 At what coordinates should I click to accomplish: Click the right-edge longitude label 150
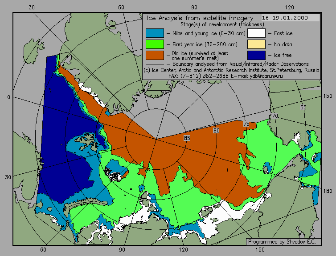pyautogui.click(x=328, y=96)
